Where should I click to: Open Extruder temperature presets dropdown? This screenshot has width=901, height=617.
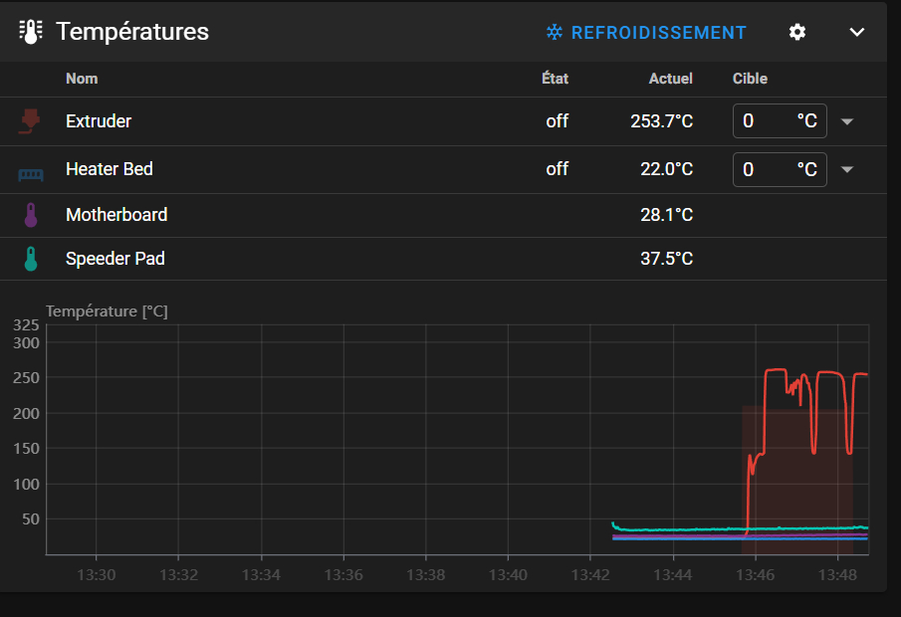tap(846, 121)
